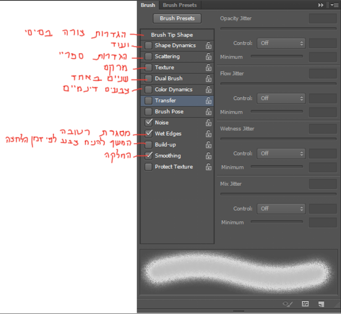Click the collapse panel double-arrow icon

321,5
